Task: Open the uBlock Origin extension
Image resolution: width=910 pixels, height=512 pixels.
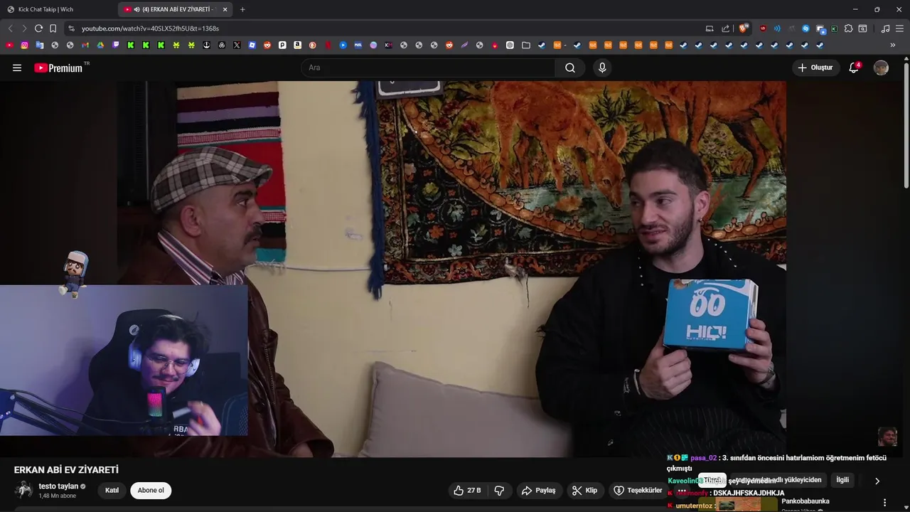Action: click(x=763, y=28)
